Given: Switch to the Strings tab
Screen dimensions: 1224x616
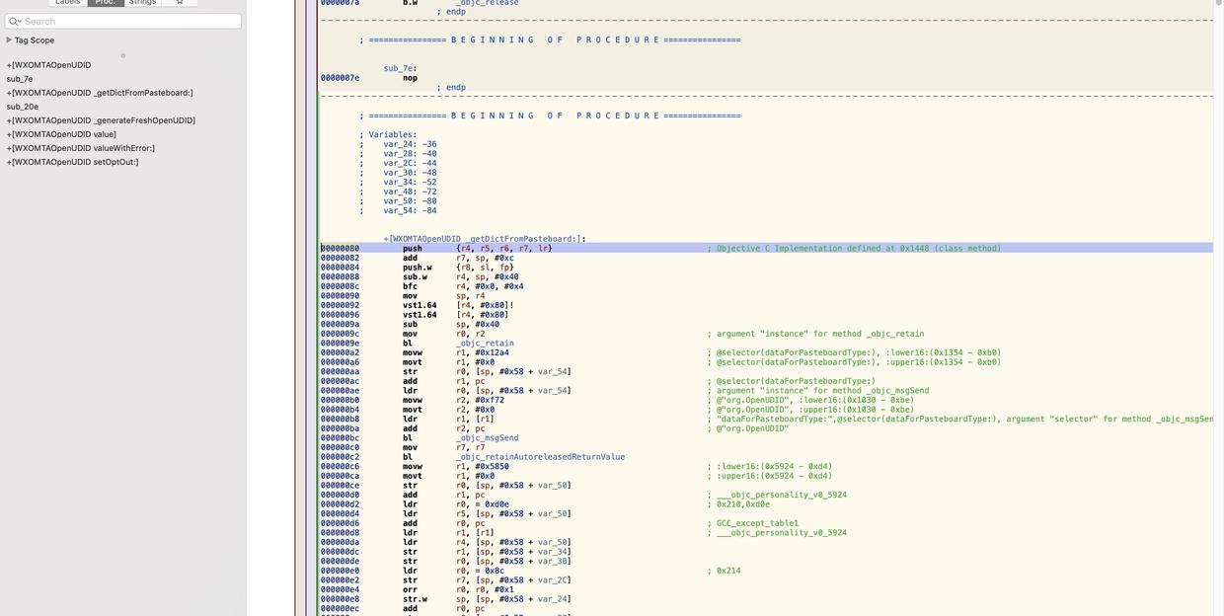Looking at the screenshot, I should point(142,2).
